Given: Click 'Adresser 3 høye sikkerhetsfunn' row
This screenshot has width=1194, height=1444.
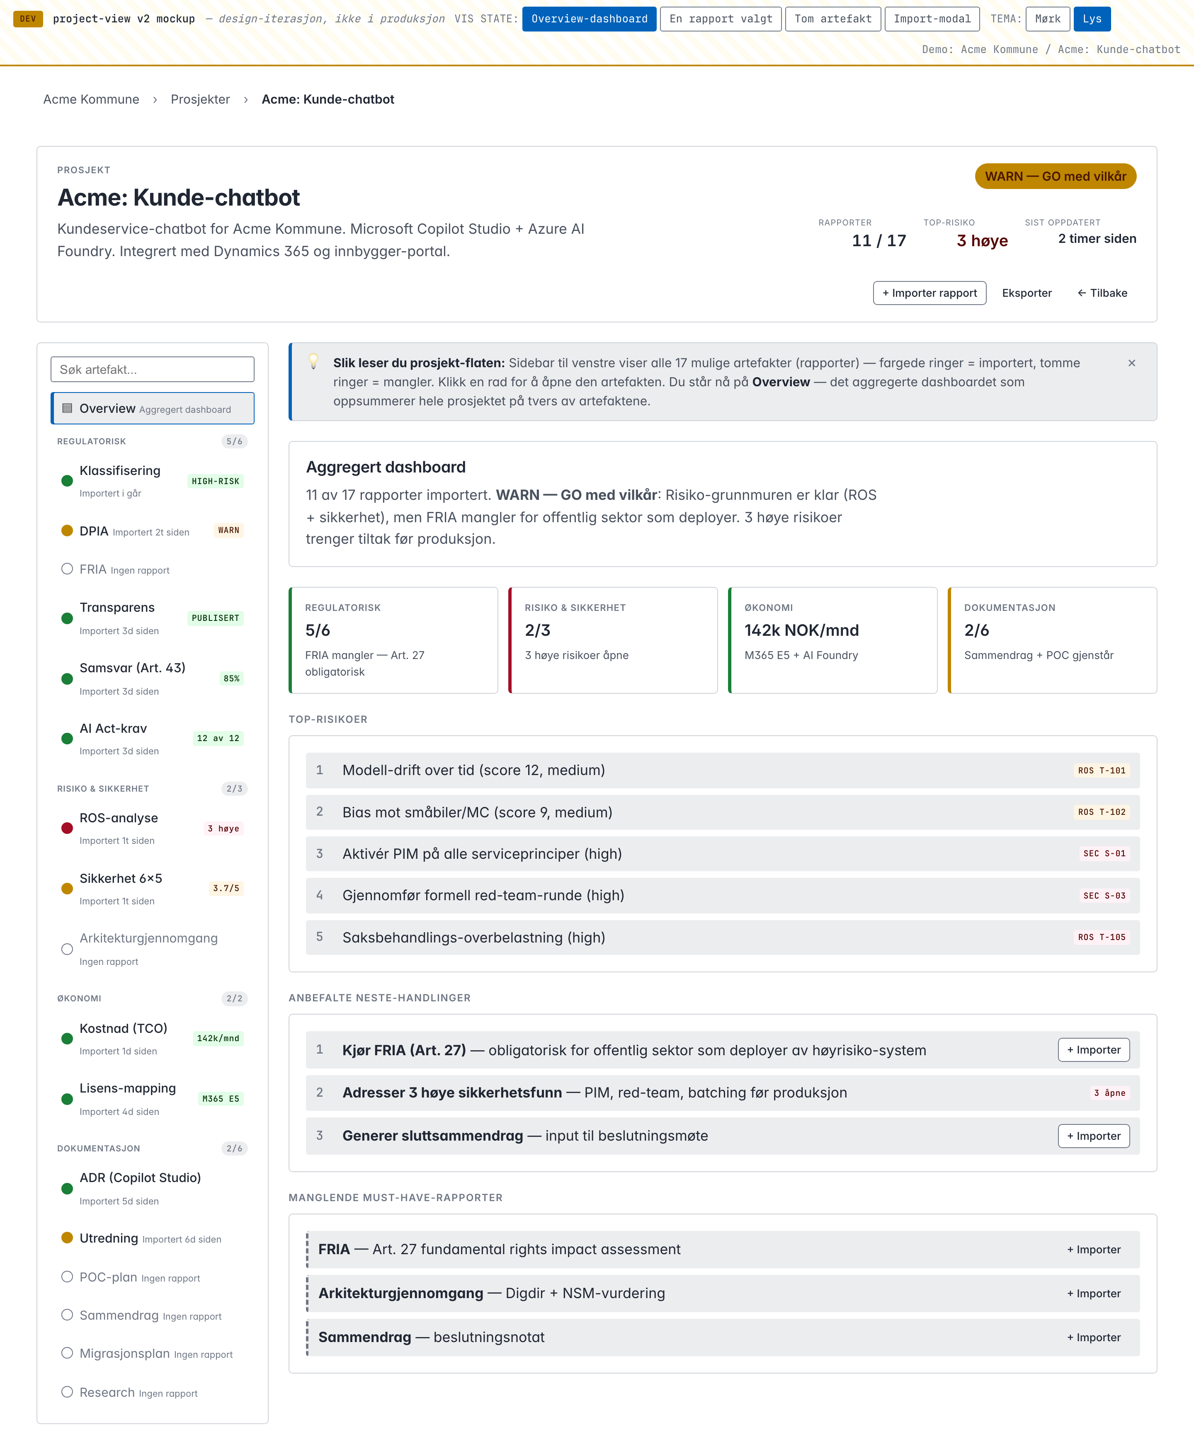Looking at the screenshot, I should click(723, 1093).
